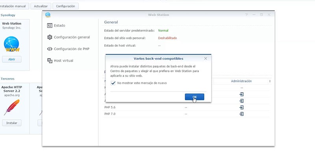
Task: Click the Apache HTTP Server 2.2 feather icon
Action: click(x=12, y=107)
